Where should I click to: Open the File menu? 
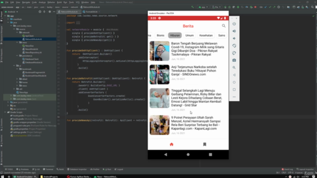[x=6, y=2]
